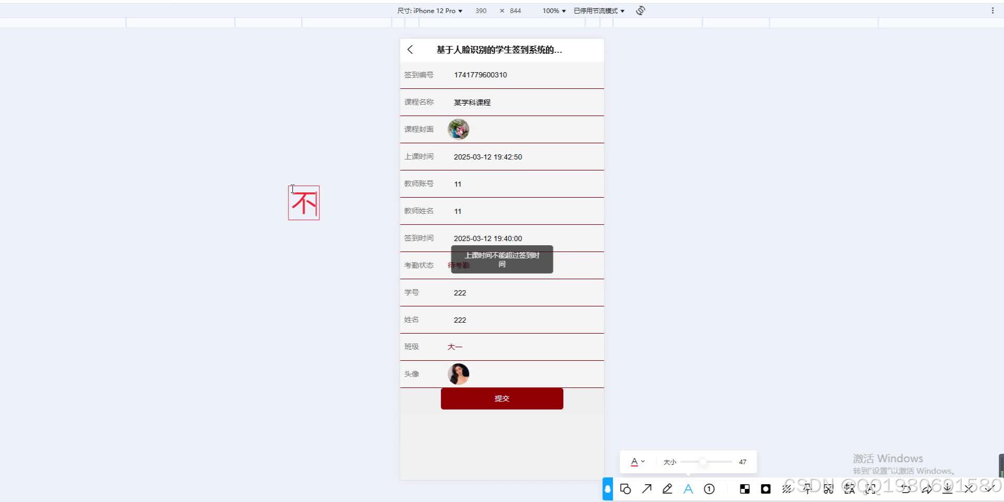1004x502 pixels.
Task: Open the 100% zoom level dropdown
Action: [552, 10]
